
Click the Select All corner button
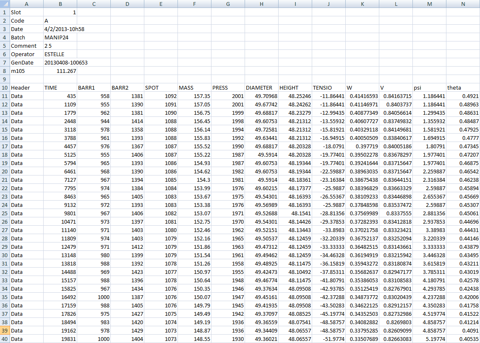[5, 4]
